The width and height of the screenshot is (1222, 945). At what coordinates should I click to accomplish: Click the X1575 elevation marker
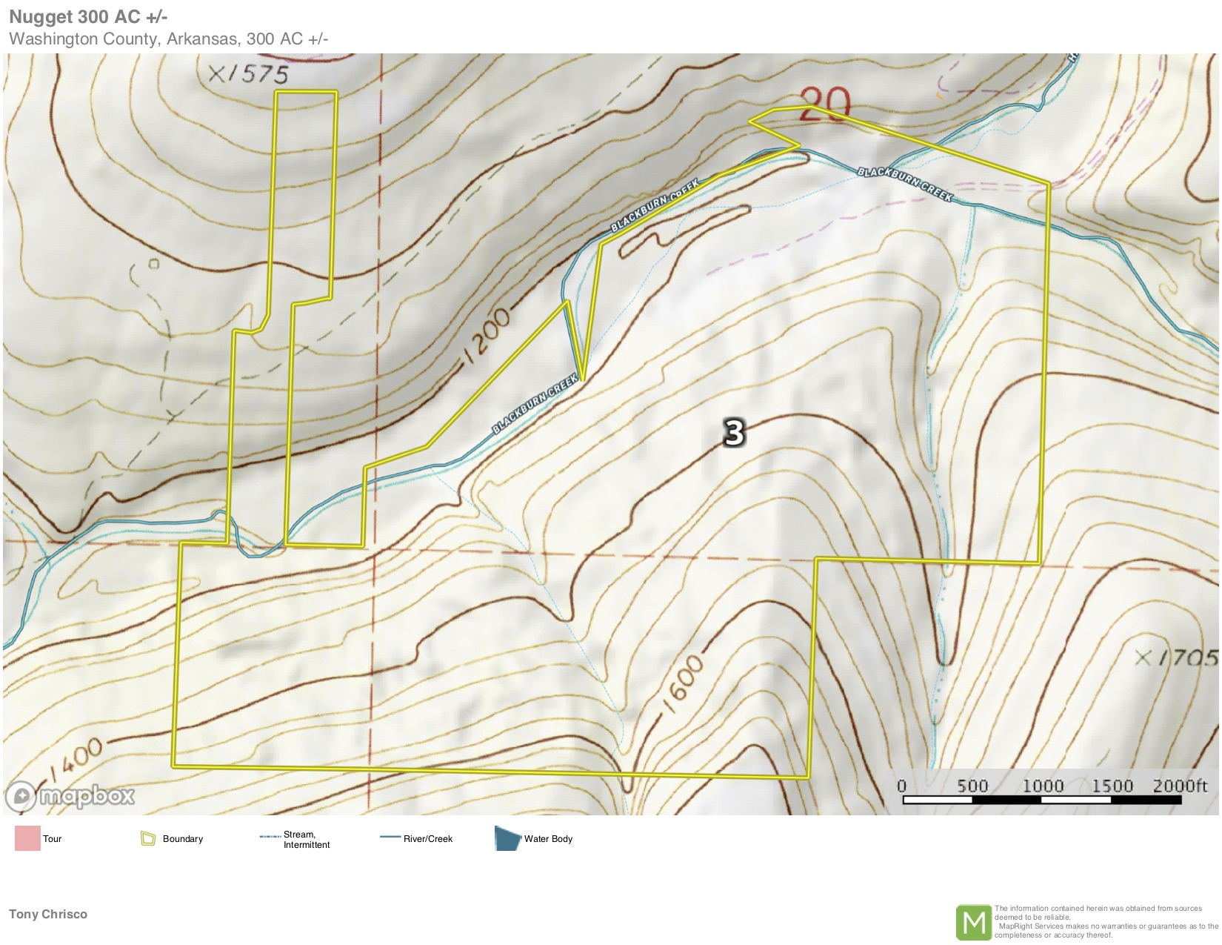point(248,73)
